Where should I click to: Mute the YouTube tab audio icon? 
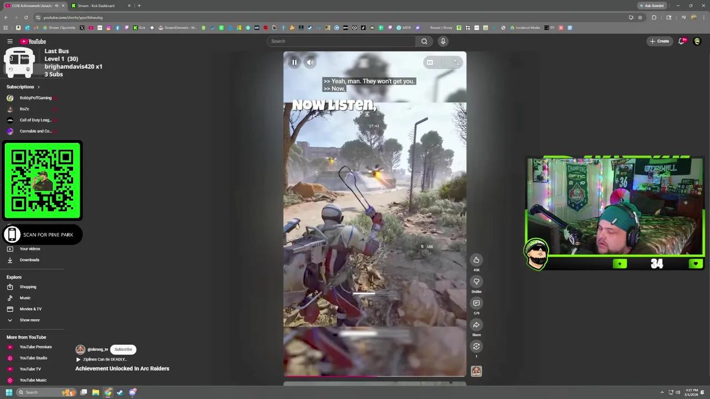56,6
